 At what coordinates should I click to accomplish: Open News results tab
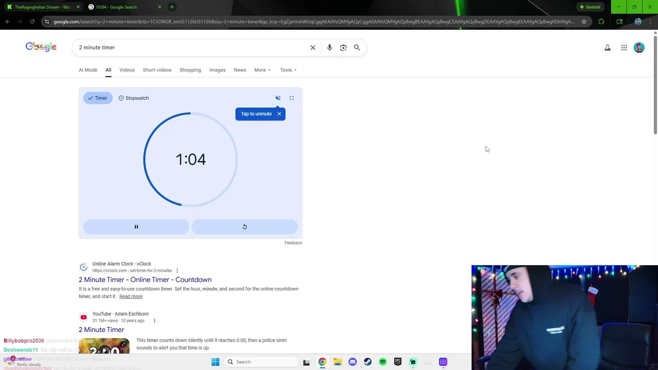[240, 70]
